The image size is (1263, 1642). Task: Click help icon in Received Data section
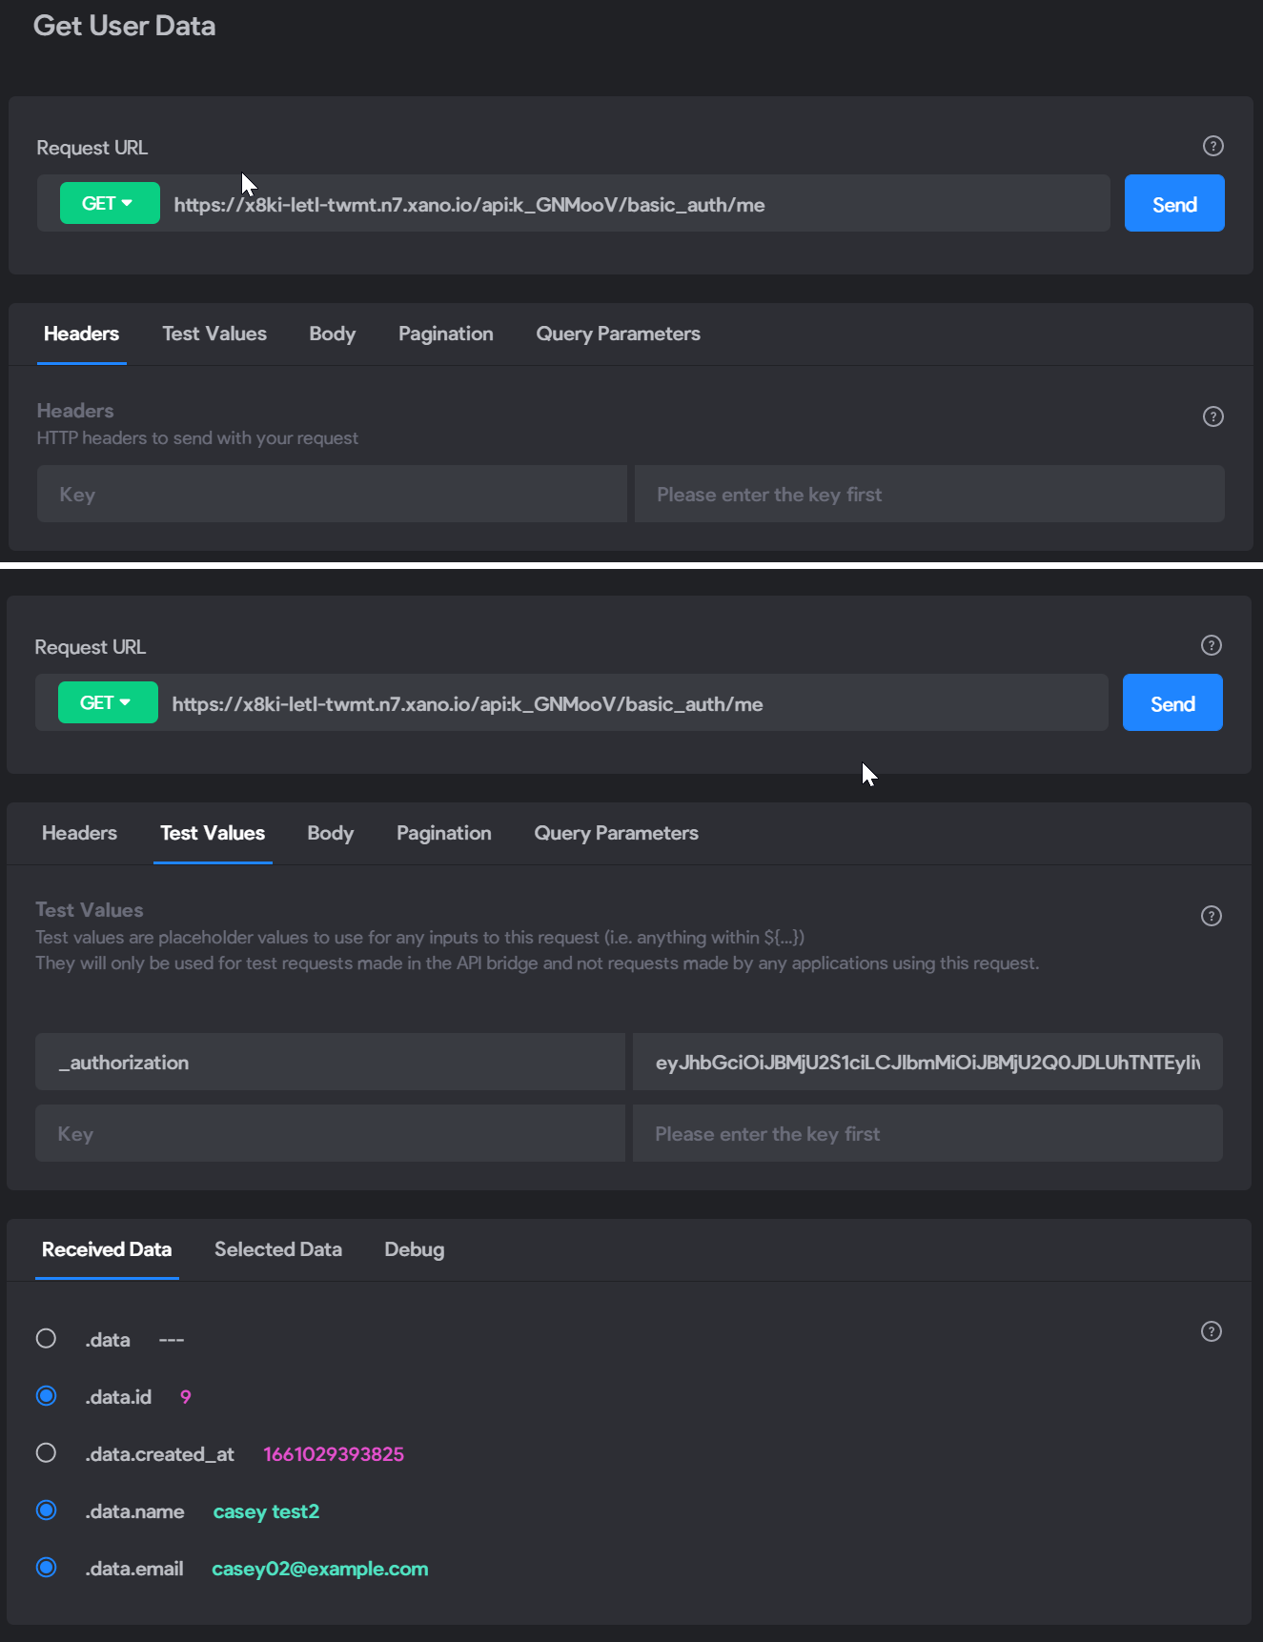[x=1211, y=1331]
